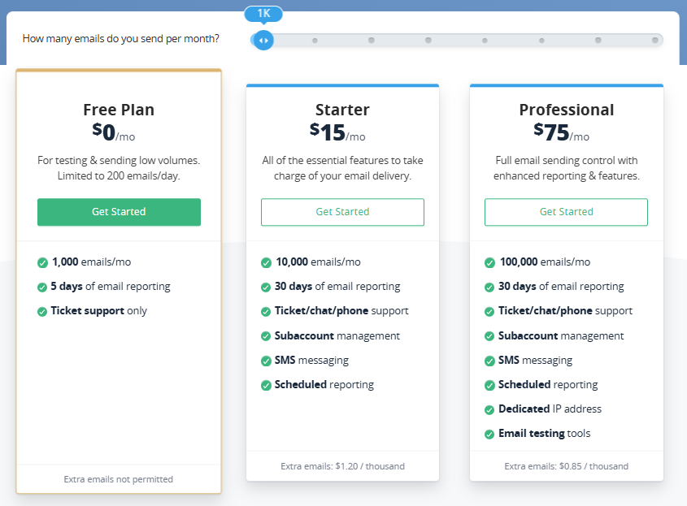This screenshot has height=506, width=687.
Task: Click the Starter SMS messaging checkmark icon
Action: (266, 361)
